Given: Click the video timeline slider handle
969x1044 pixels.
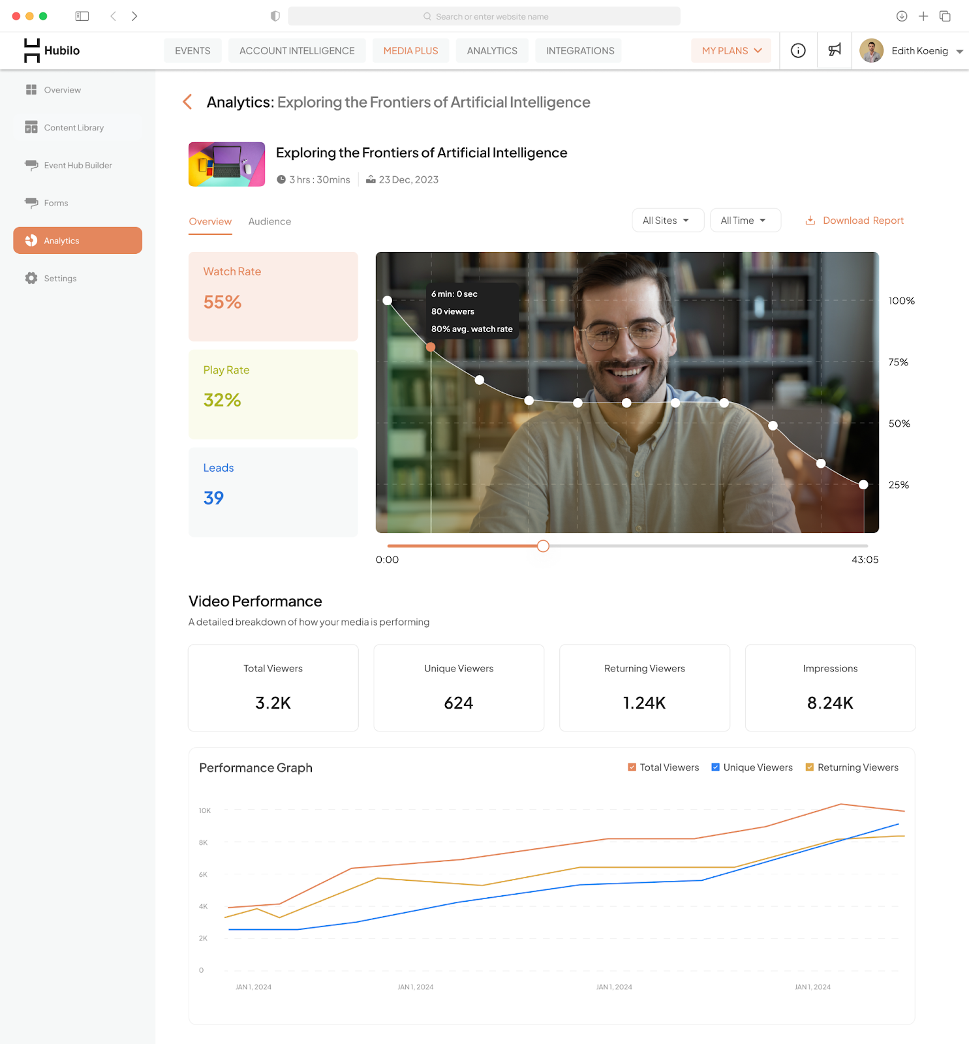Looking at the screenshot, I should tap(543, 546).
